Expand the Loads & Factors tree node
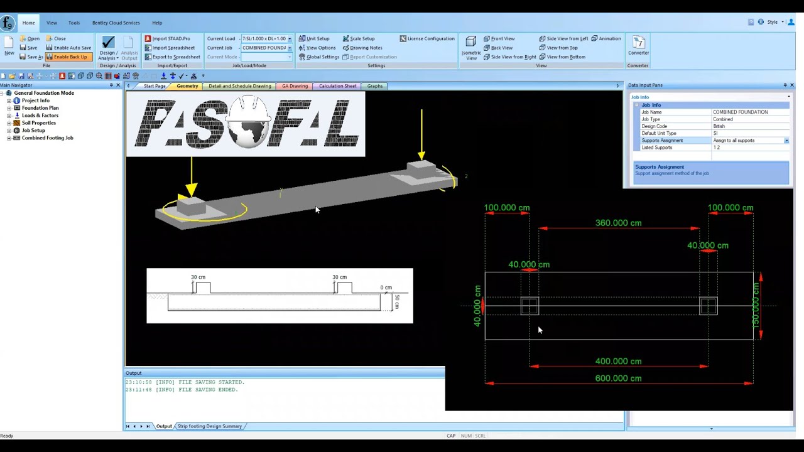The image size is (804, 452). 9,116
